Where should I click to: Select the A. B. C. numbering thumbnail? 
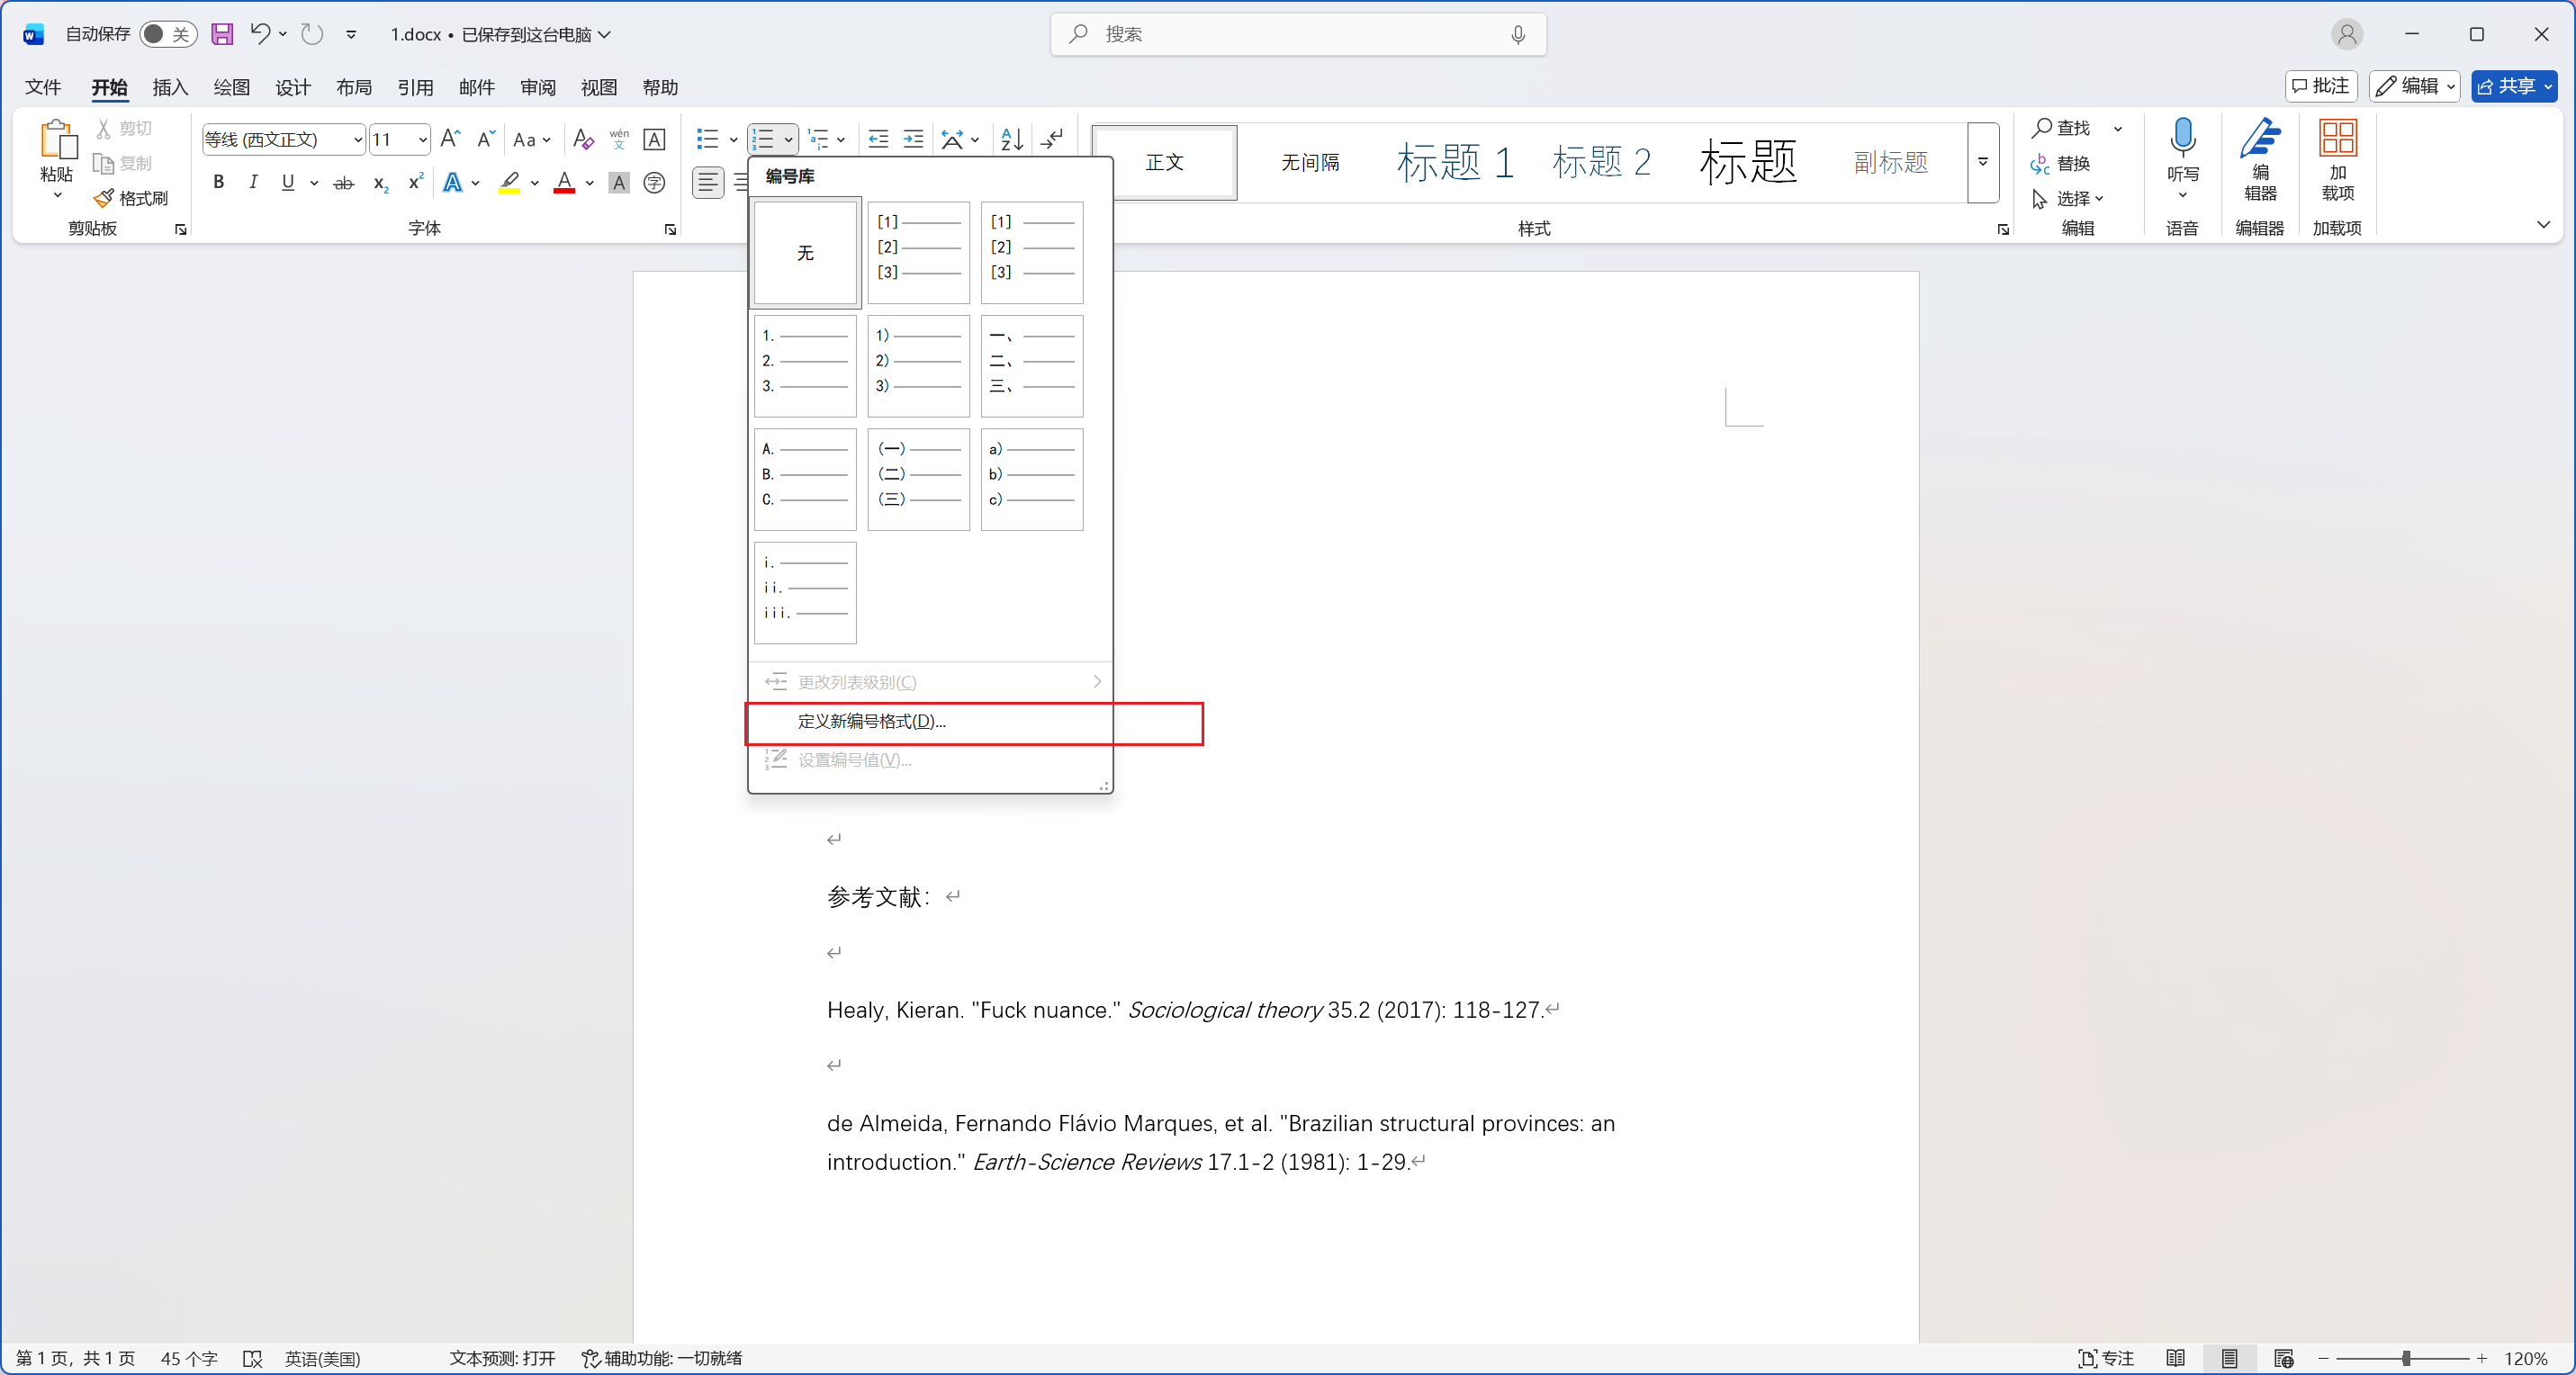[805, 479]
